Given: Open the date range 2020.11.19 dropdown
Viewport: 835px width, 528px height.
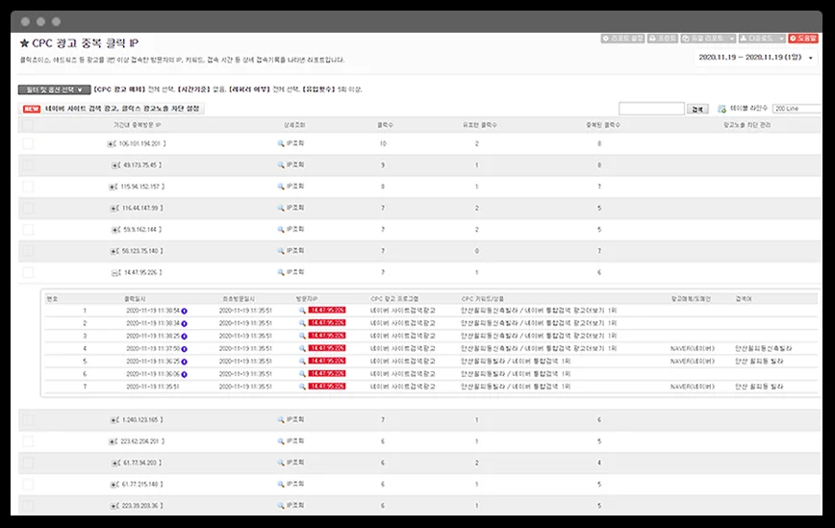Looking at the screenshot, I should 757,58.
